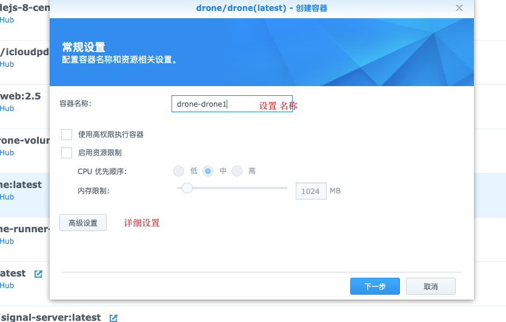Click Hub link under ne:latest
Screen dimensions: 506x322
7,196
